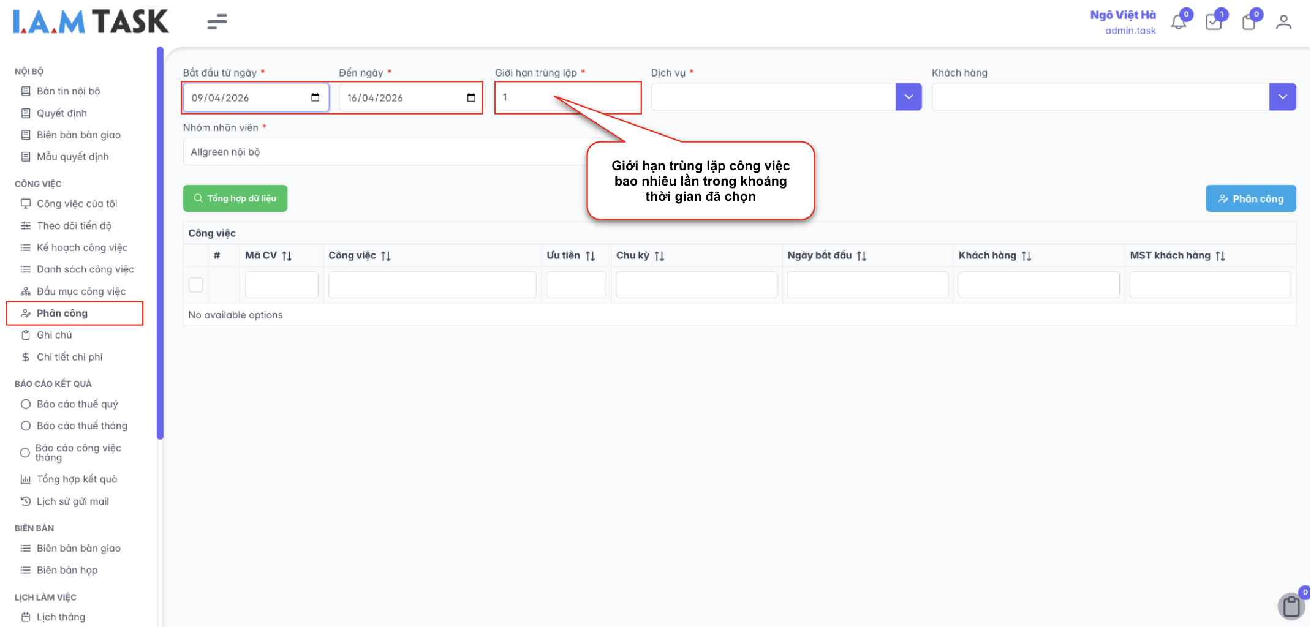Click the blue Phân công button

1250,198
